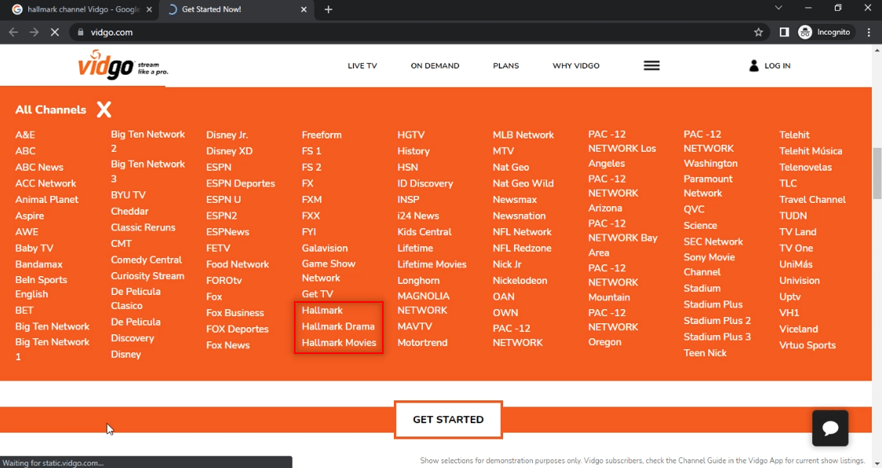The height and width of the screenshot is (468, 882).
Task: Click the Incognito profile indicator
Action: (825, 32)
